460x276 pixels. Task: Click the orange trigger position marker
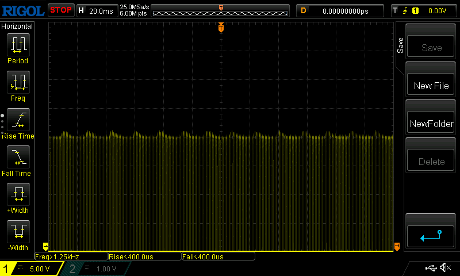click(221, 28)
